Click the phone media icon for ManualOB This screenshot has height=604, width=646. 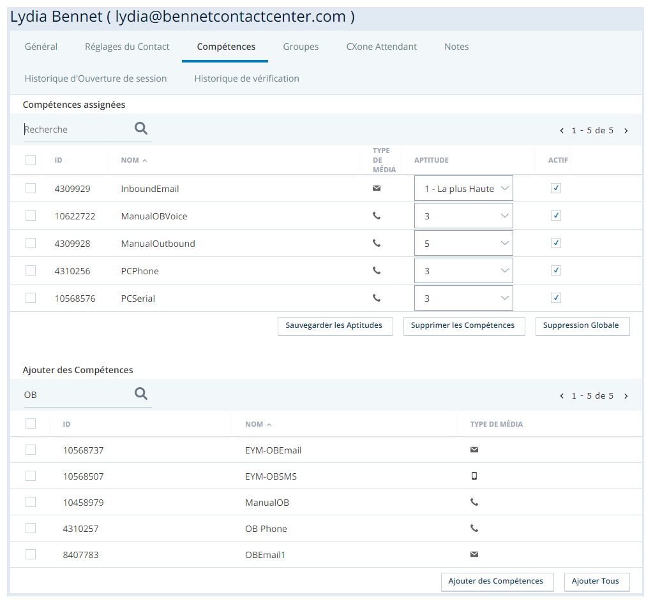(x=474, y=502)
